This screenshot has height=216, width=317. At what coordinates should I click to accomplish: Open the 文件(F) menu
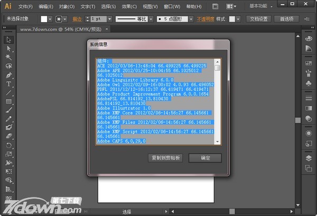click(x=25, y=7)
